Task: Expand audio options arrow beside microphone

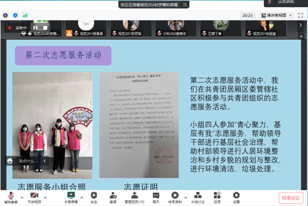Action: (22, 197)
